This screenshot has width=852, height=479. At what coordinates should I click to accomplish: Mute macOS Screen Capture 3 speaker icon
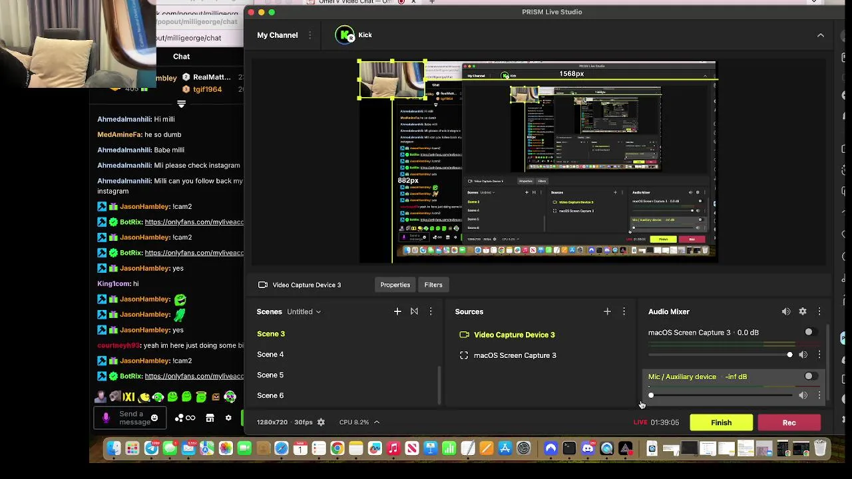pyautogui.click(x=803, y=355)
